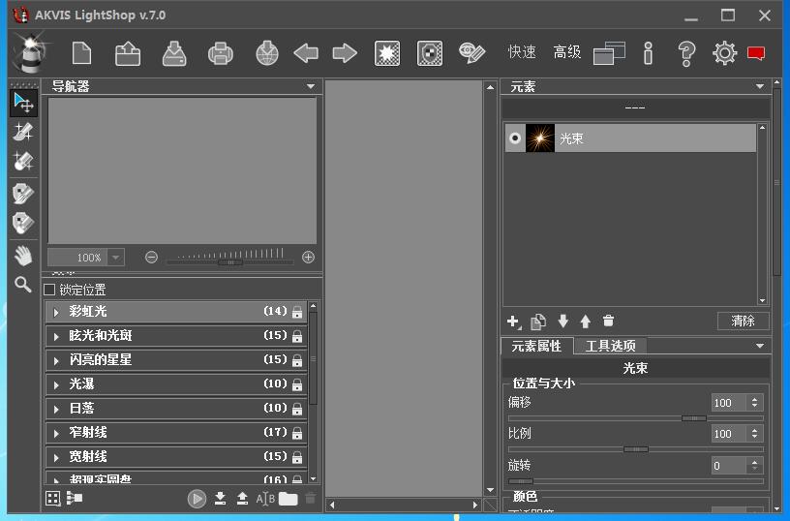This screenshot has width=790, height=521.
Task: Expand the 日落 preset group
Action: coord(56,409)
